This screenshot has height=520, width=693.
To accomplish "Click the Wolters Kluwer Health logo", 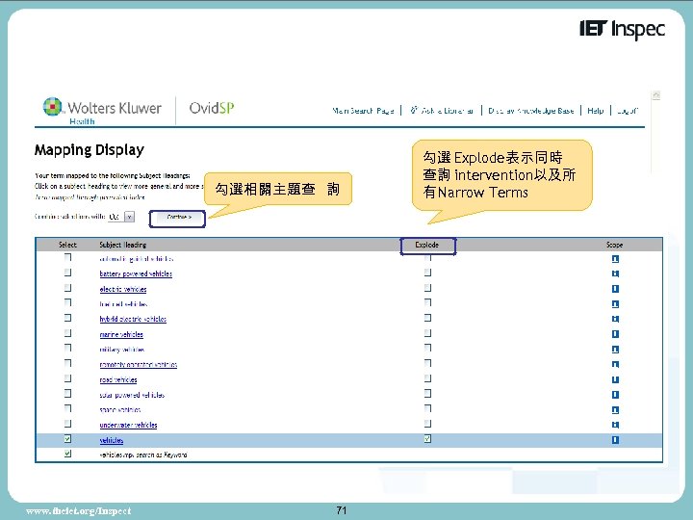I will (102, 110).
